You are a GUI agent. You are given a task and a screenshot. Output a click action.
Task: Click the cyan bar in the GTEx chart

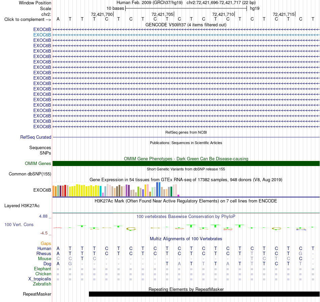[x=101, y=191]
